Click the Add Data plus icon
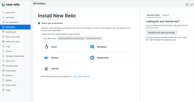Image resolution: width=194 pixels, height=102 pixels. click(3, 18)
